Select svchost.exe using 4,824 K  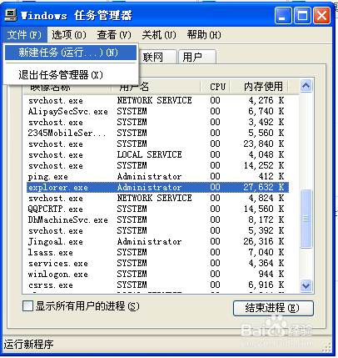tap(157, 198)
